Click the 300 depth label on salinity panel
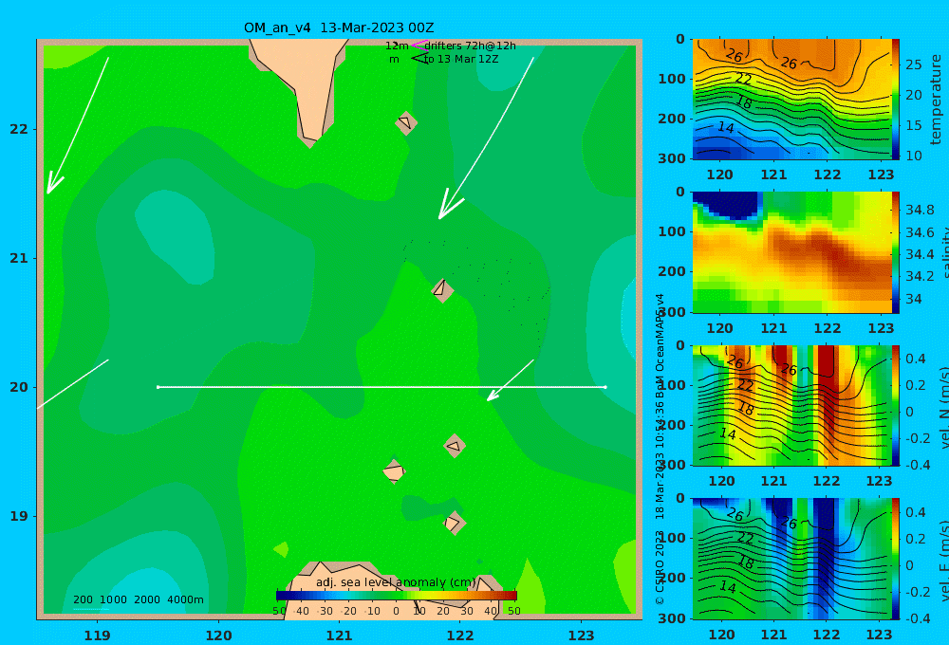Screen dimensions: 949x645 672,312
